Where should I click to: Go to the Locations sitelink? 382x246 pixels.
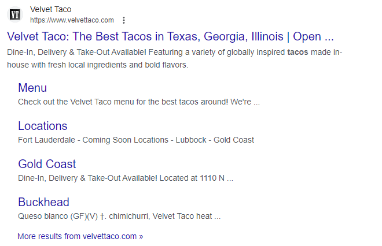pyautogui.click(x=42, y=126)
